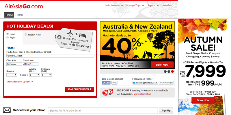Open the Rooms dropdown

pyautogui.click(x=12, y=75)
